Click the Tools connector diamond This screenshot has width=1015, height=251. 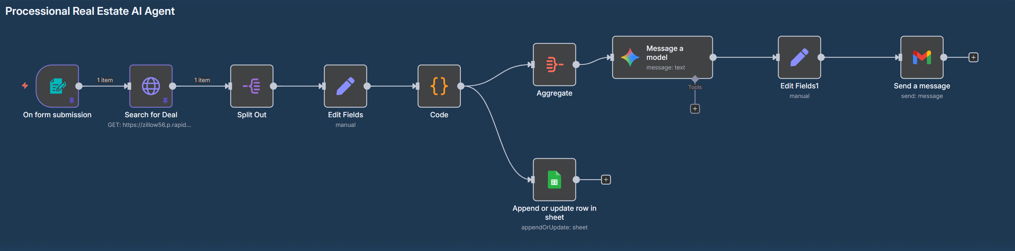point(695,79)
